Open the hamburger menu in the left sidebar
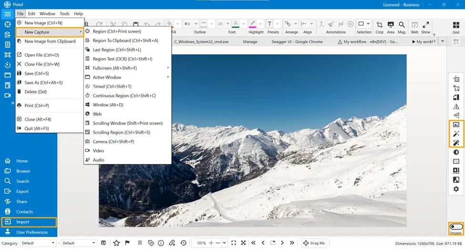Screen dimensions: 465x249 point(8,14)
